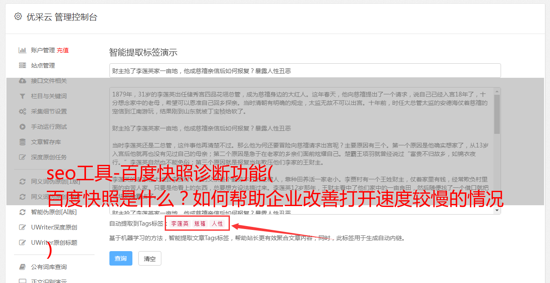Click the blue 查询 button
Viewport: 550px width, 283px height.
pyautogui.click(x=121, y=258)
